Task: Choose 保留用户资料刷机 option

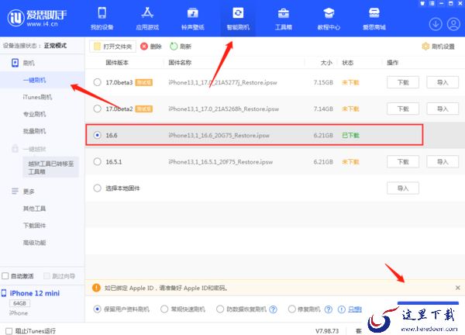Action: [x=97, y=309]
